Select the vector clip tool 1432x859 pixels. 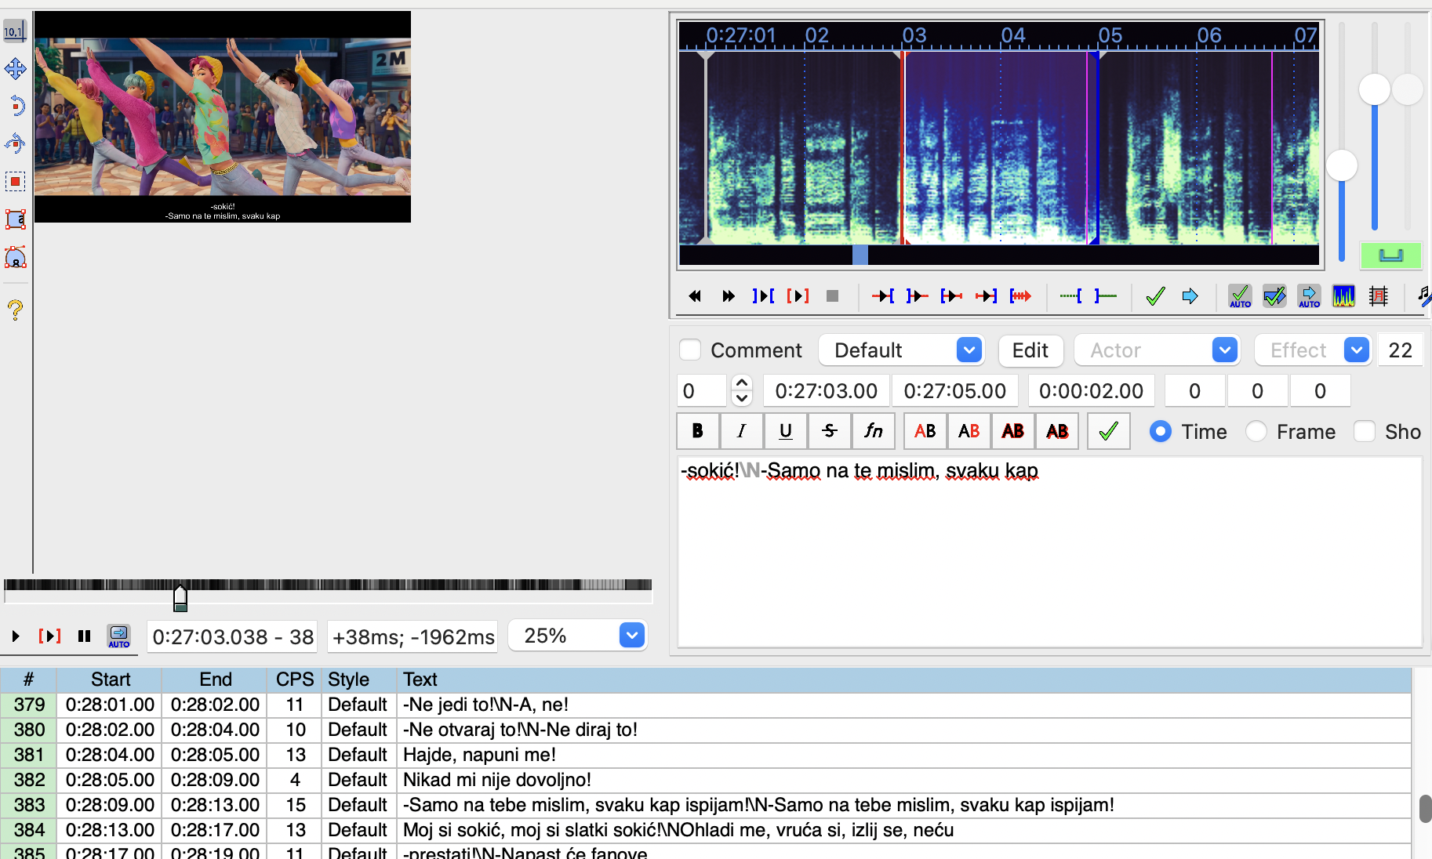[15, 256]
